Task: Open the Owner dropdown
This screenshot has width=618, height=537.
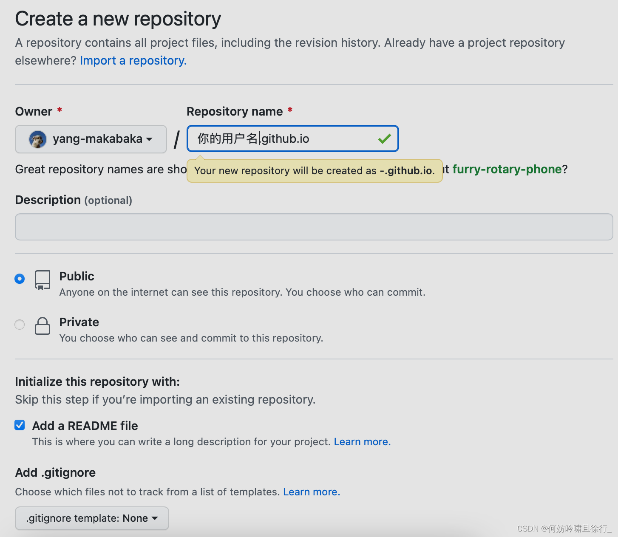Action: click(x=91, y=139)
